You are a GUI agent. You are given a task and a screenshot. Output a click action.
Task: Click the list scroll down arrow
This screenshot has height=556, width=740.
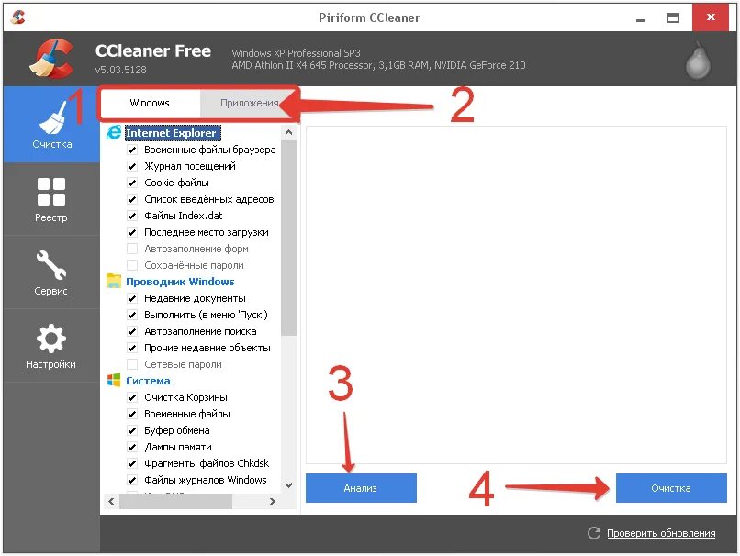pos(289,484)
